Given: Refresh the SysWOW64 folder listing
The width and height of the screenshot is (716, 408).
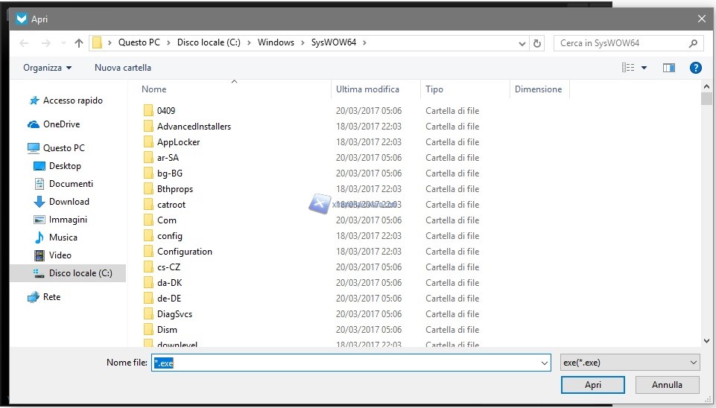Looking at the screenshot, I should [x=538, y=43].
